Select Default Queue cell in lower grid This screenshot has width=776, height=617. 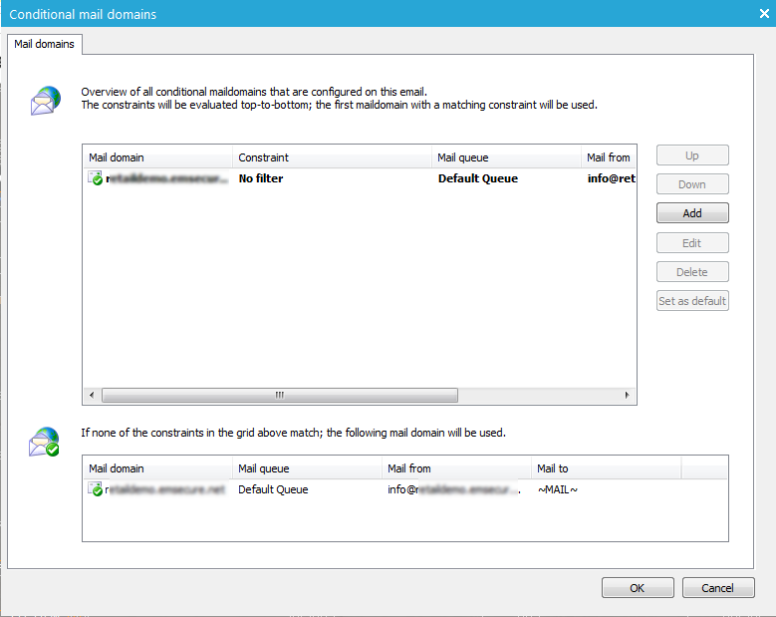point(273,489)
